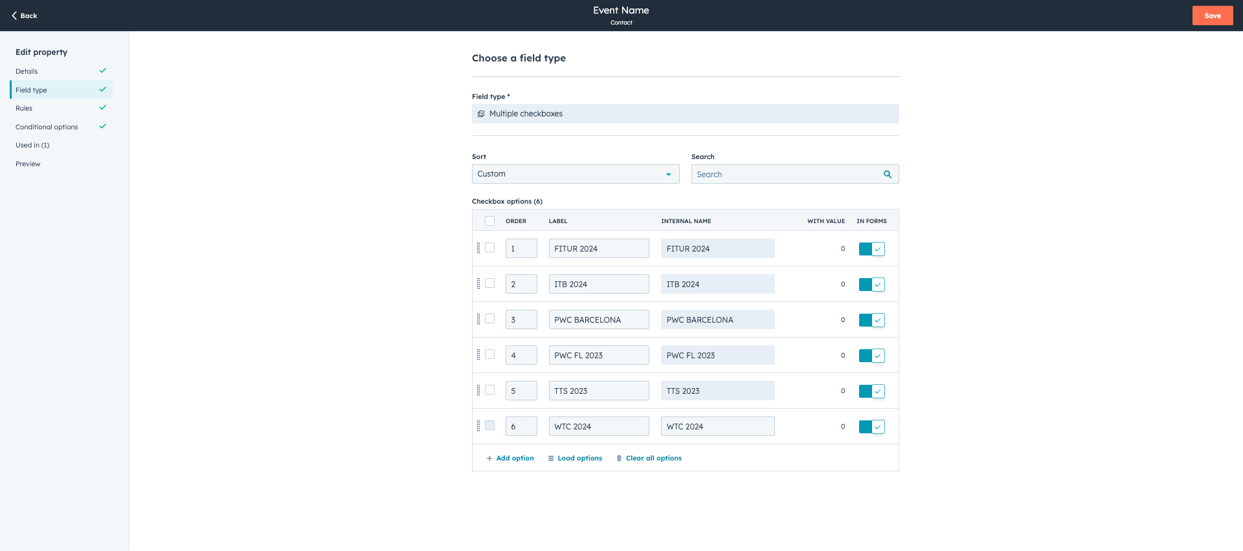This screenshot has height=551, width=1243.
Task: Click the multiple checkboxes field type icon
Action: coord(481,114)
